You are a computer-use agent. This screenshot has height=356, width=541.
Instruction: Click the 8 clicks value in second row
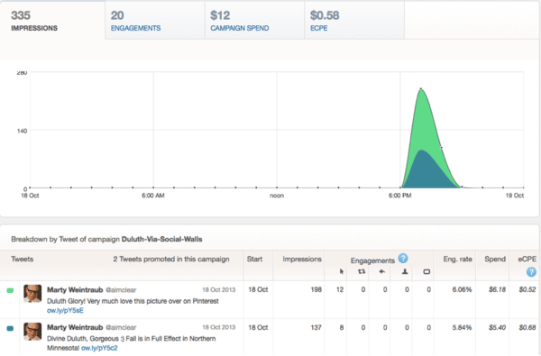[341, 327]
